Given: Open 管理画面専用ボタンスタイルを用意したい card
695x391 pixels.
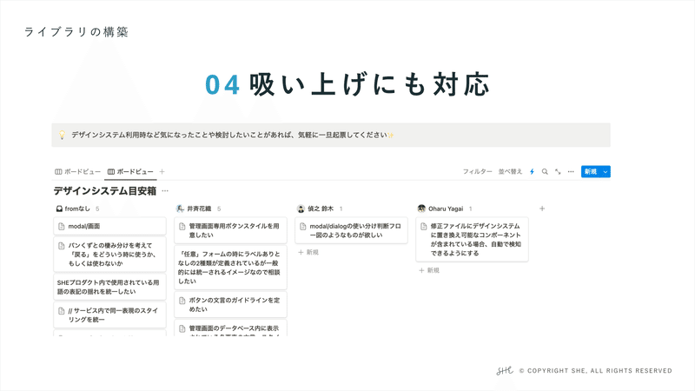Looking at the screenshot, I should point(230,230).
